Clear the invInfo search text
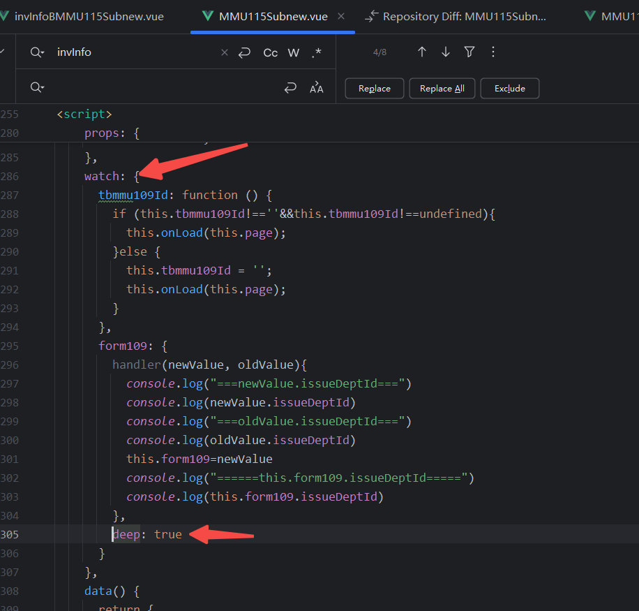The width and height of the screenshot is (639, 611). coord(225,52)
